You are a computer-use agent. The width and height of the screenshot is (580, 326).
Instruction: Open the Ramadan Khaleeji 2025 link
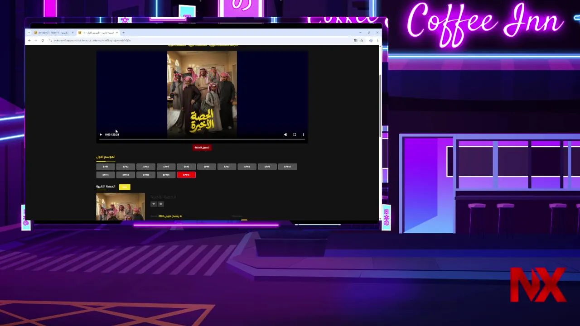(170, 216)
